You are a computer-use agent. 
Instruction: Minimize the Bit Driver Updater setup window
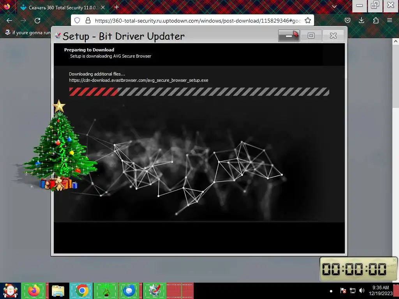point(289,36)
